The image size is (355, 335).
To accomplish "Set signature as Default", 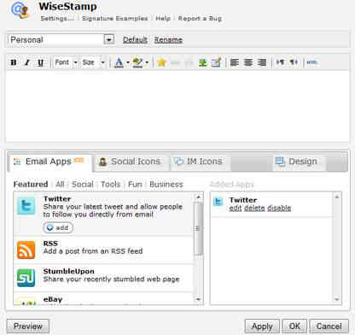I will click(x=135, y=39).
